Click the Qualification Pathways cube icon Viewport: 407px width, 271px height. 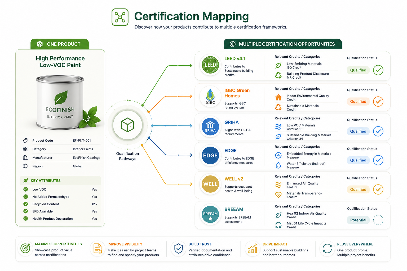pyautogui.click(x=128, y=125)
